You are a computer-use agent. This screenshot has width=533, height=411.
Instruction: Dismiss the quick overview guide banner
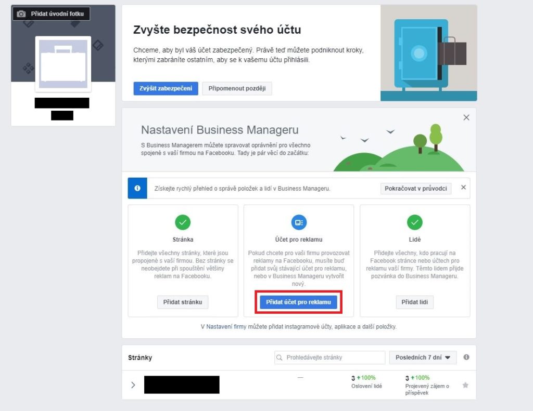[x=463, y=188]
